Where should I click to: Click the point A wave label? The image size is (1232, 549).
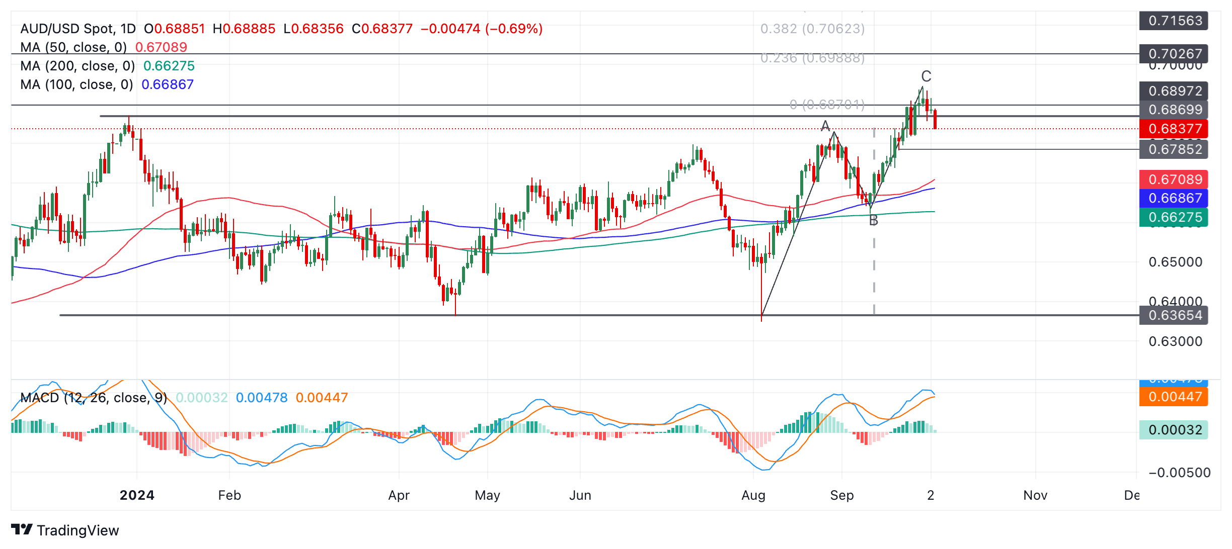click(825, 126)
